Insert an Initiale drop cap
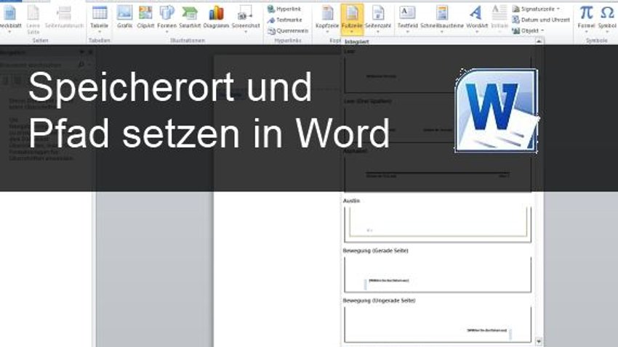618x347 pixels. 499,19
